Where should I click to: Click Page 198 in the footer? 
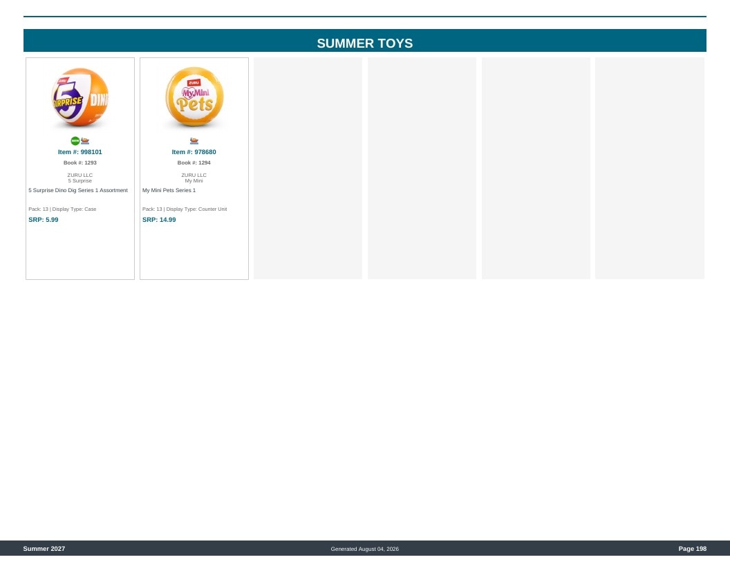click(692, 549)
